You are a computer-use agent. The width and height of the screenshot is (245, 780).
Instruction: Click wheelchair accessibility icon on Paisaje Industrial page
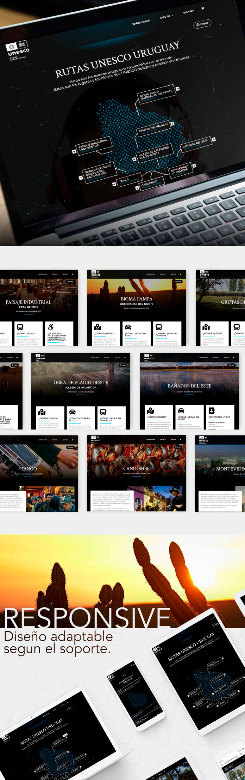[x=51, y=327]
